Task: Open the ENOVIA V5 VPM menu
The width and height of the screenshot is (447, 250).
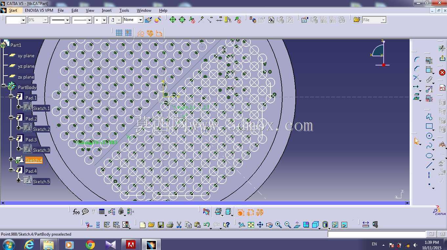Action: [x=39, y=10]
